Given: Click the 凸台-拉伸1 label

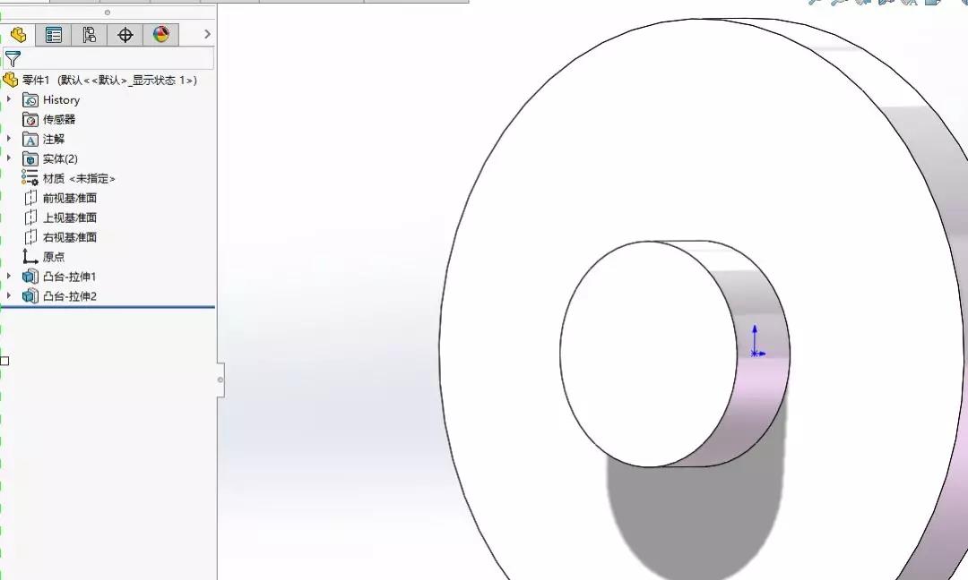Looking at the screenshot, I should [x=69, y=277].
